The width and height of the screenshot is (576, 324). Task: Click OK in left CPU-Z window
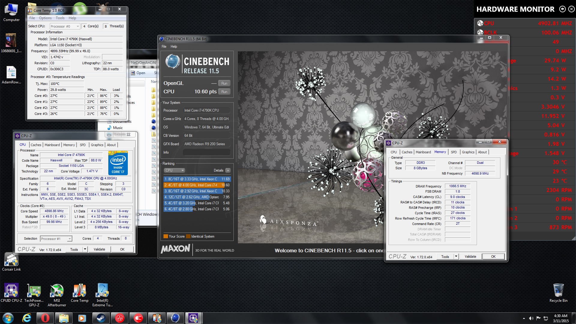tap(122, 249)
